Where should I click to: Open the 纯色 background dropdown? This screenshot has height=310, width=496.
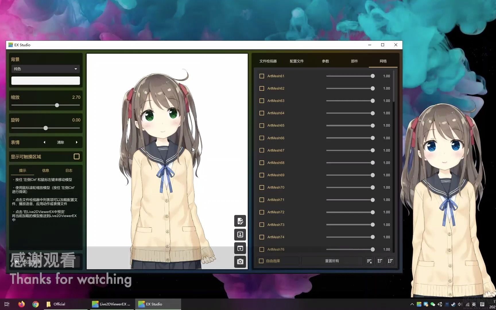tap(45, 69)
